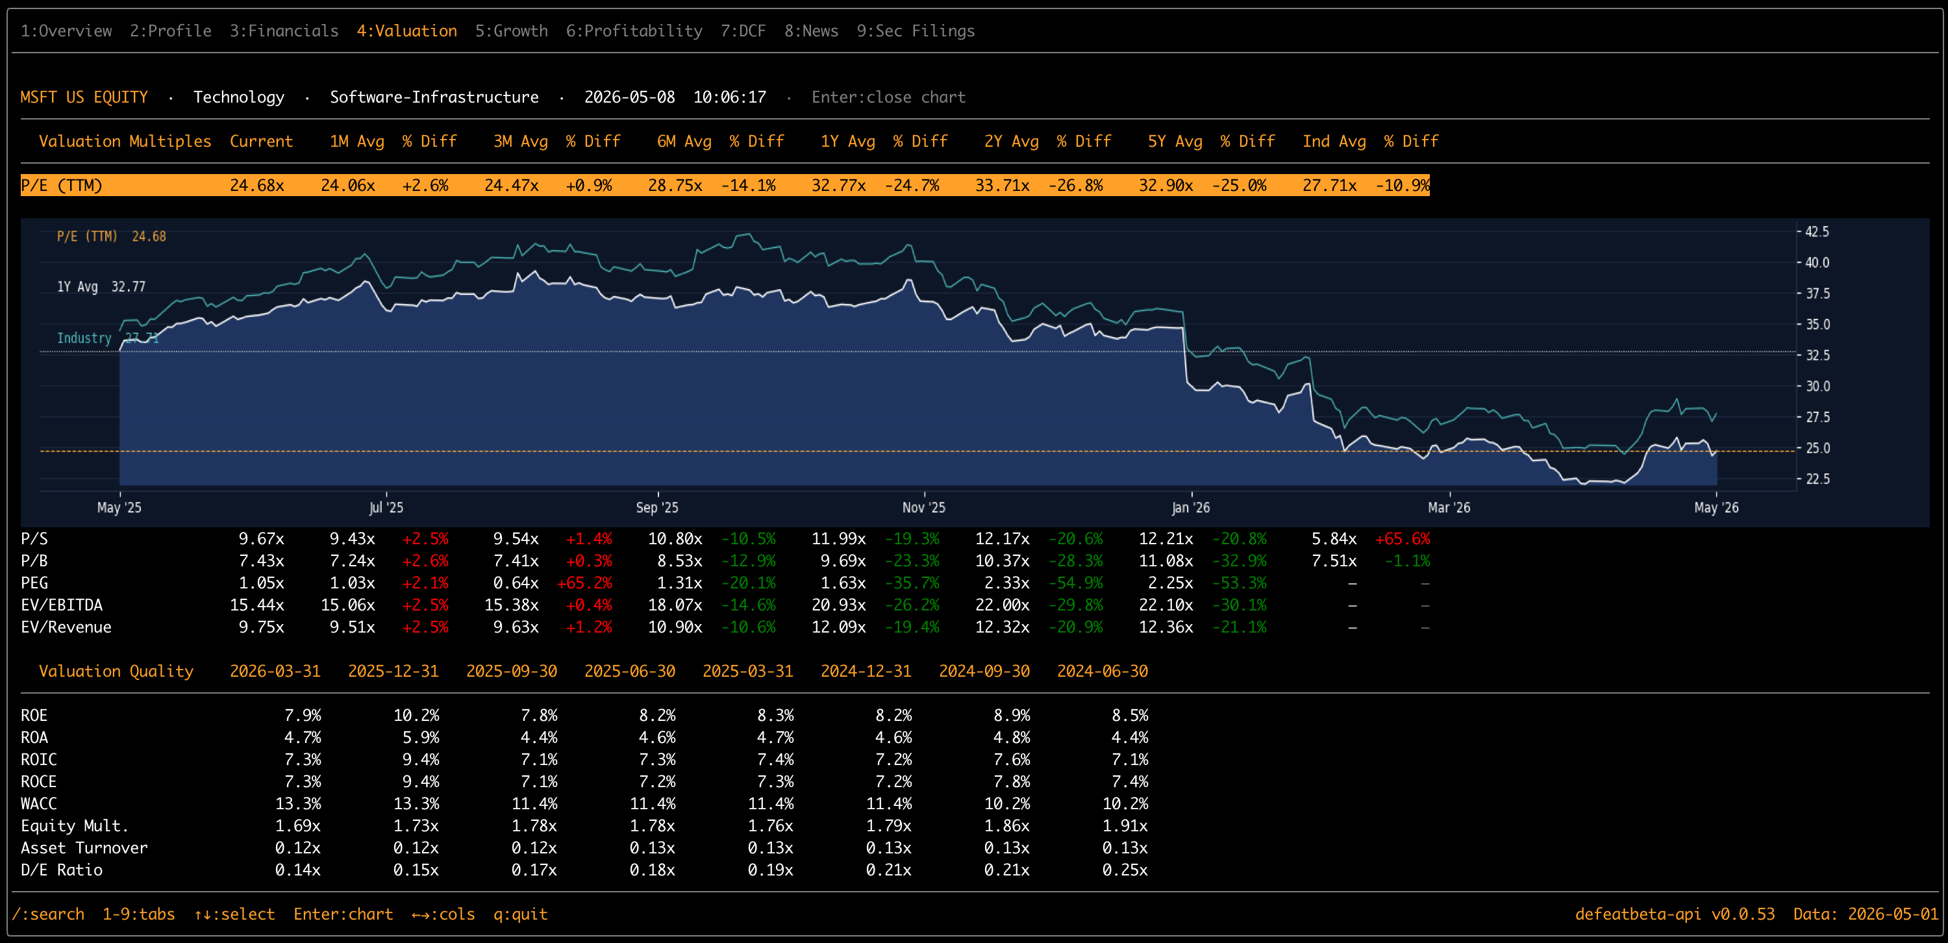Click the Enter:close chart hint
The image size is (1948, 943).
click(888, 97)
